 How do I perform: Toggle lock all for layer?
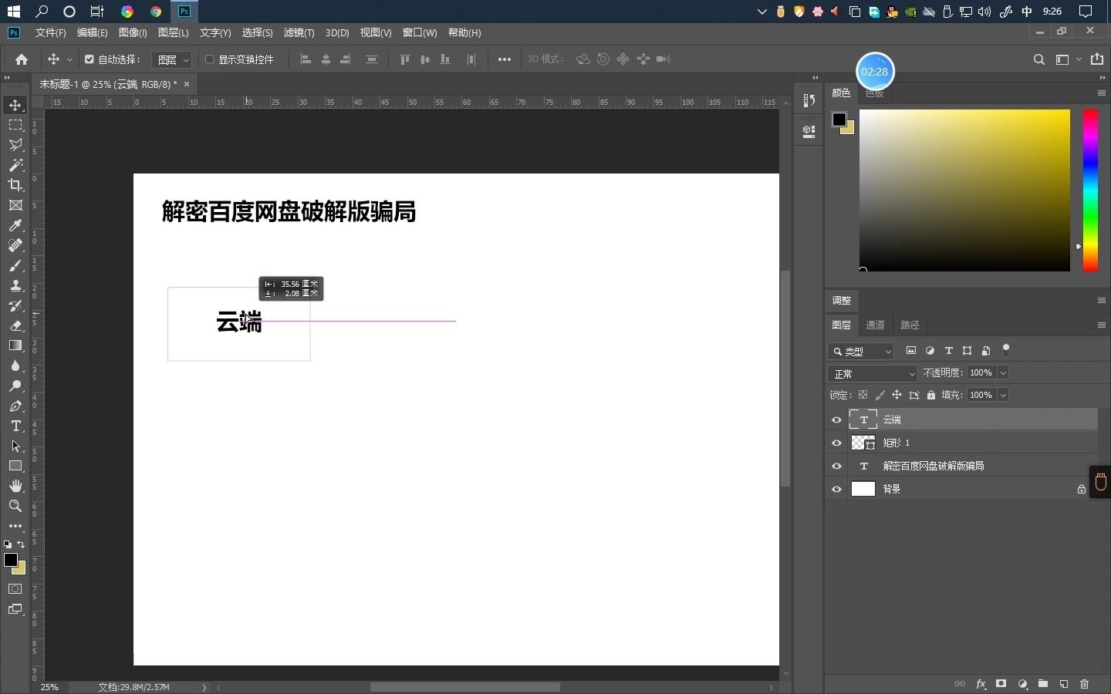[931, 395]
